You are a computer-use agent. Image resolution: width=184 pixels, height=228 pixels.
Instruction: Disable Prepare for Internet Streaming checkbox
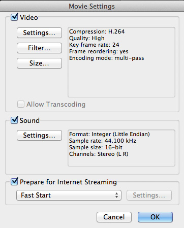point(14,182)
